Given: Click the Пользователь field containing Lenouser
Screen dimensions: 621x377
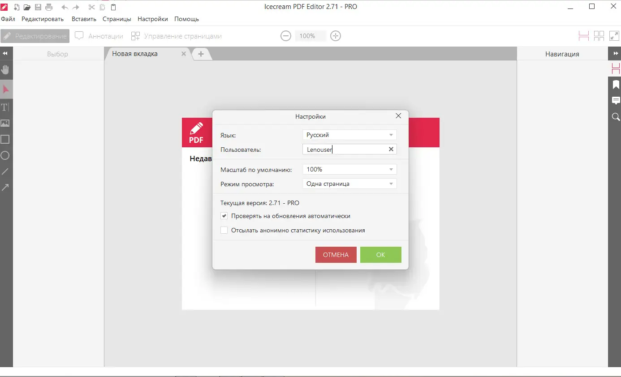Looking at the screenshot, I should [x=349, y=150].
